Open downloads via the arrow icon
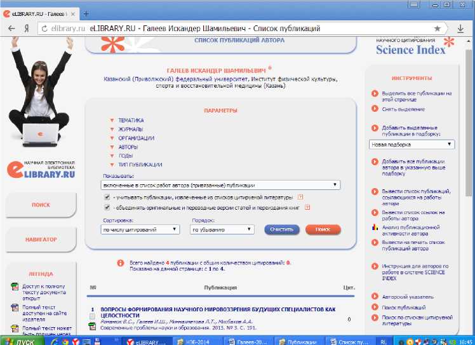 click(x=460, y=29)
